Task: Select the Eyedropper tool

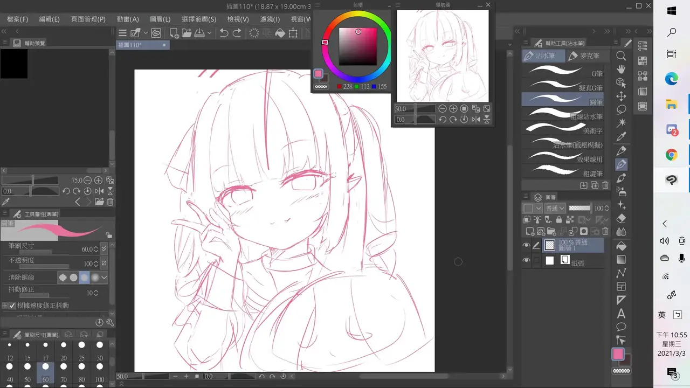Action: [x=621, y=137]
